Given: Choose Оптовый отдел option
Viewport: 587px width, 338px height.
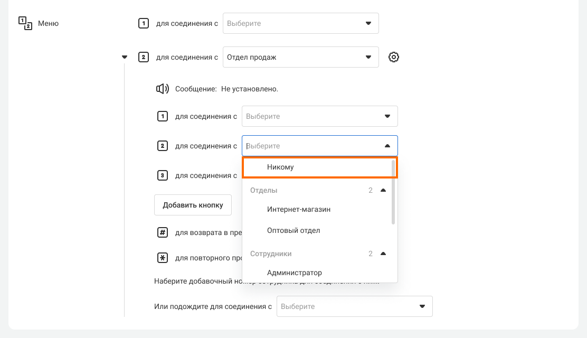Looking at the screenshot, I should (x=293, y=230).
